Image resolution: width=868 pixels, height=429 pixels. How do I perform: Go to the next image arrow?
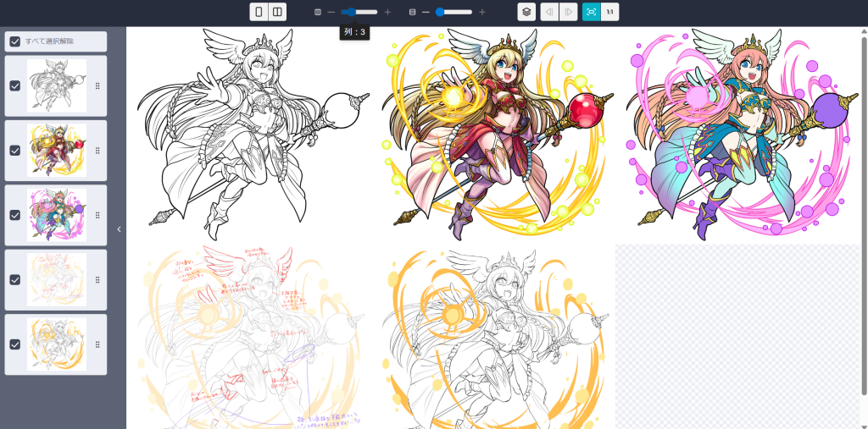[569, 12]
